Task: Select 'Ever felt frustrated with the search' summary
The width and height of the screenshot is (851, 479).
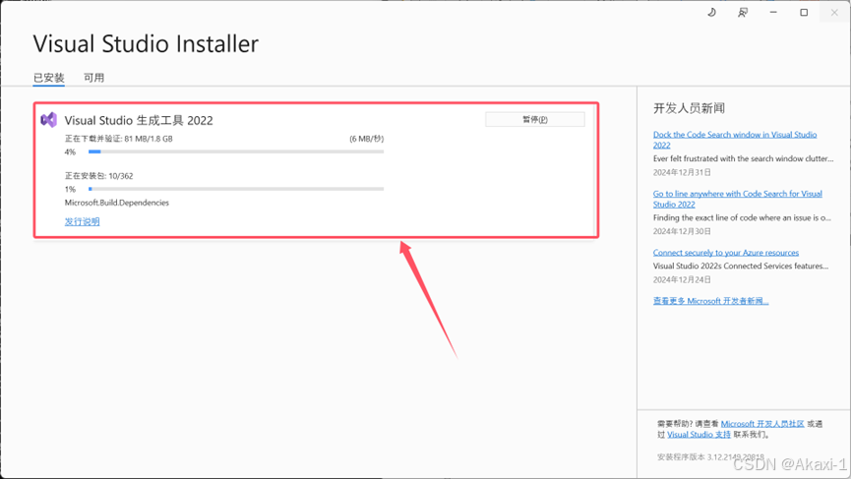Action: 743,159
